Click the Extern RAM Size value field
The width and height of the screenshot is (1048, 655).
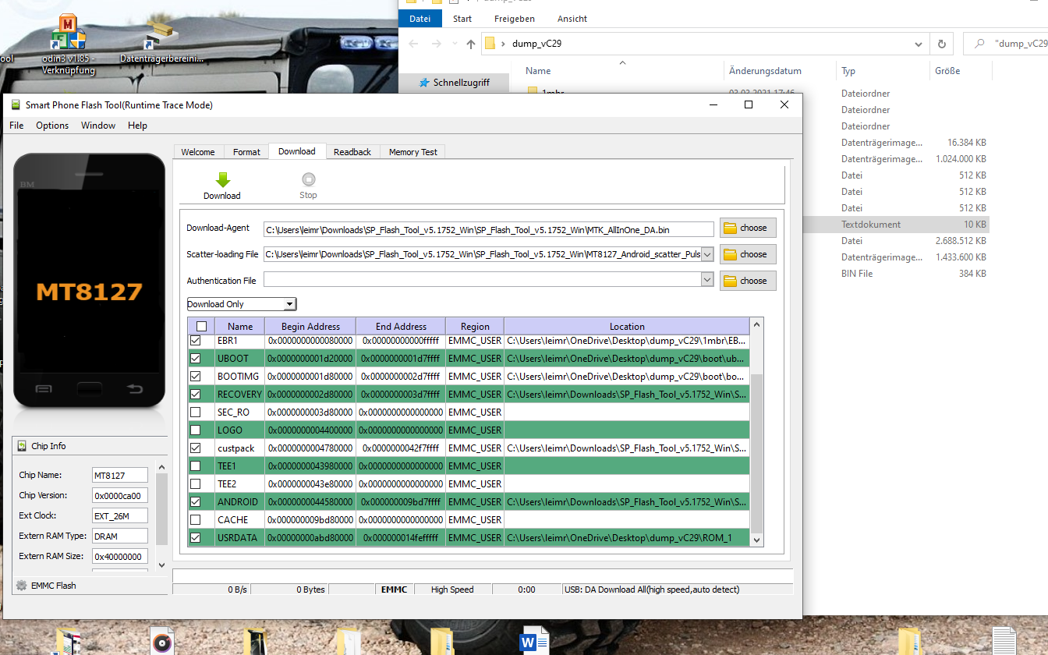tap(119, 557)
